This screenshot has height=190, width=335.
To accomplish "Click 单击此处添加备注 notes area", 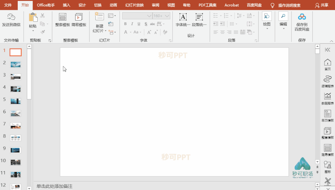I will click(54, 186).
